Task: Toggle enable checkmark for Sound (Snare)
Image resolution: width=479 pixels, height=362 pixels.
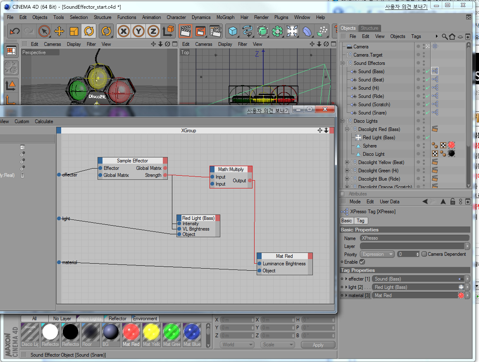Action: point(428,113)
